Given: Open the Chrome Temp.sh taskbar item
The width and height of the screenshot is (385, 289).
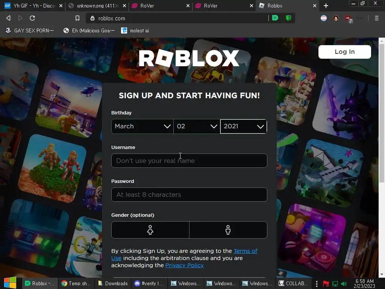Looking at the screenshot, I should [x=76, y=283].
